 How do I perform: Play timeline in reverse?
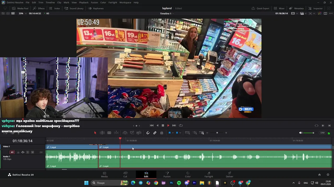157,125
